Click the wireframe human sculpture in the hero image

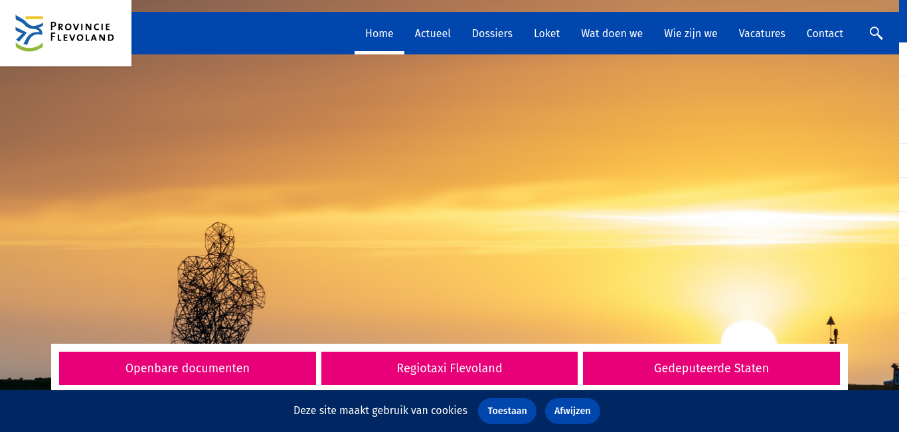218,283
